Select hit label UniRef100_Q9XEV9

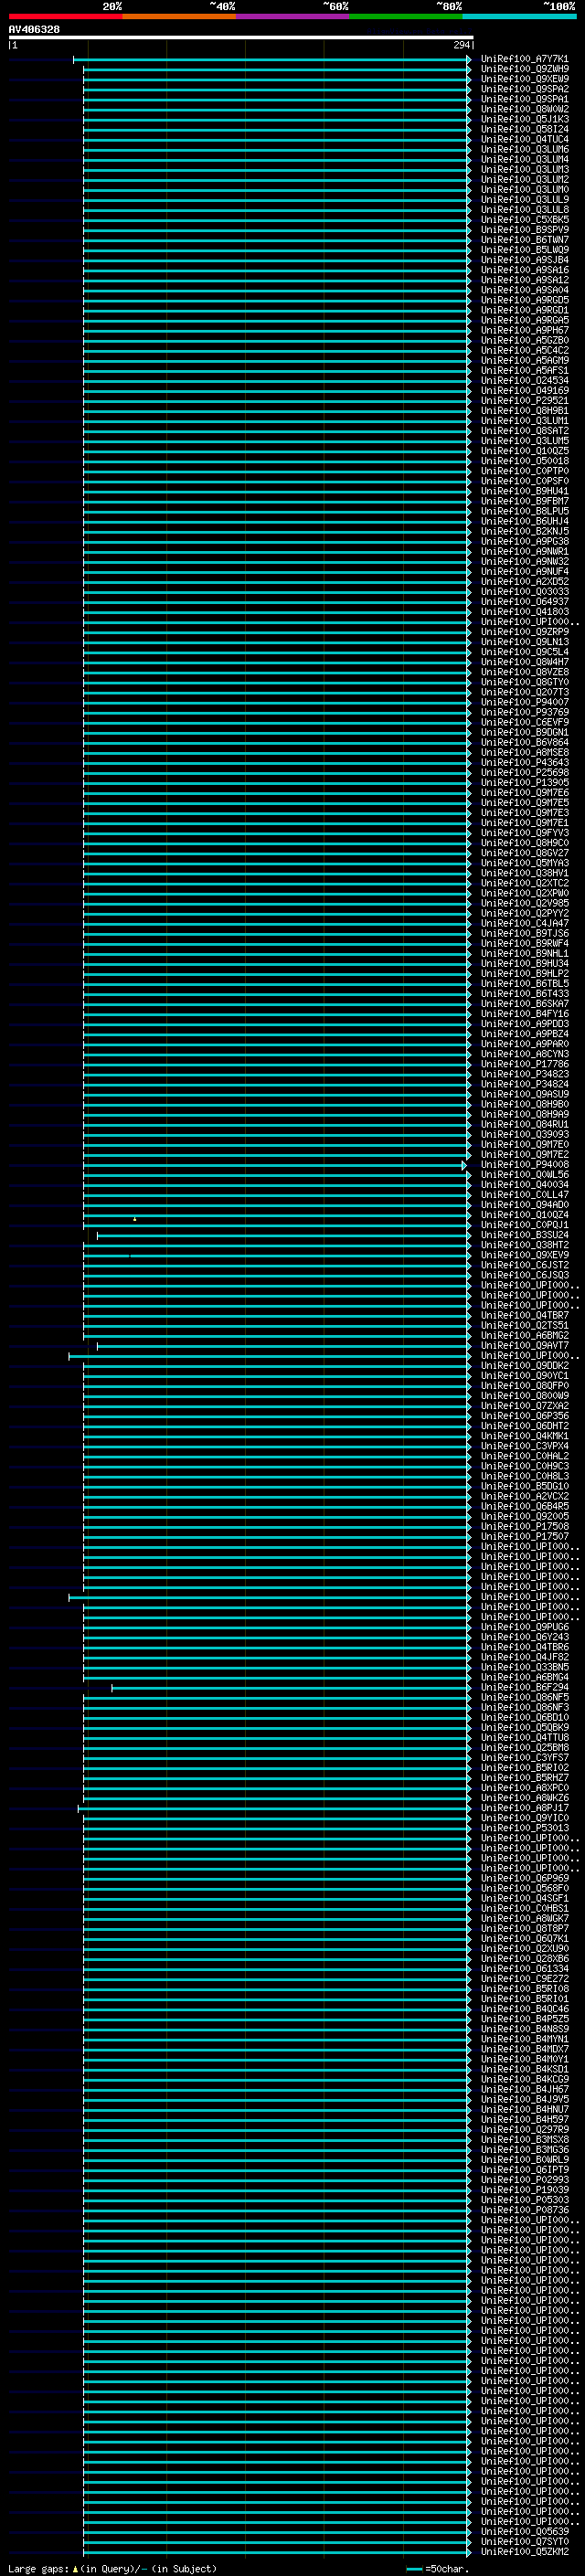(x=524, y=1256)
